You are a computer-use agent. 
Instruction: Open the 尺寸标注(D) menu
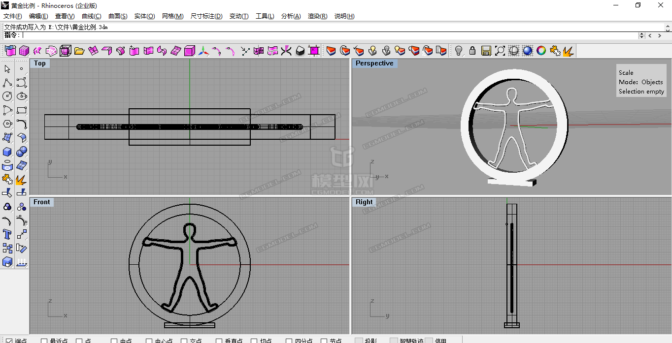pos(206,16)
